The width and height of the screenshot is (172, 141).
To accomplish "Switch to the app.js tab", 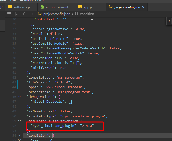I will [x=90, y=7].
